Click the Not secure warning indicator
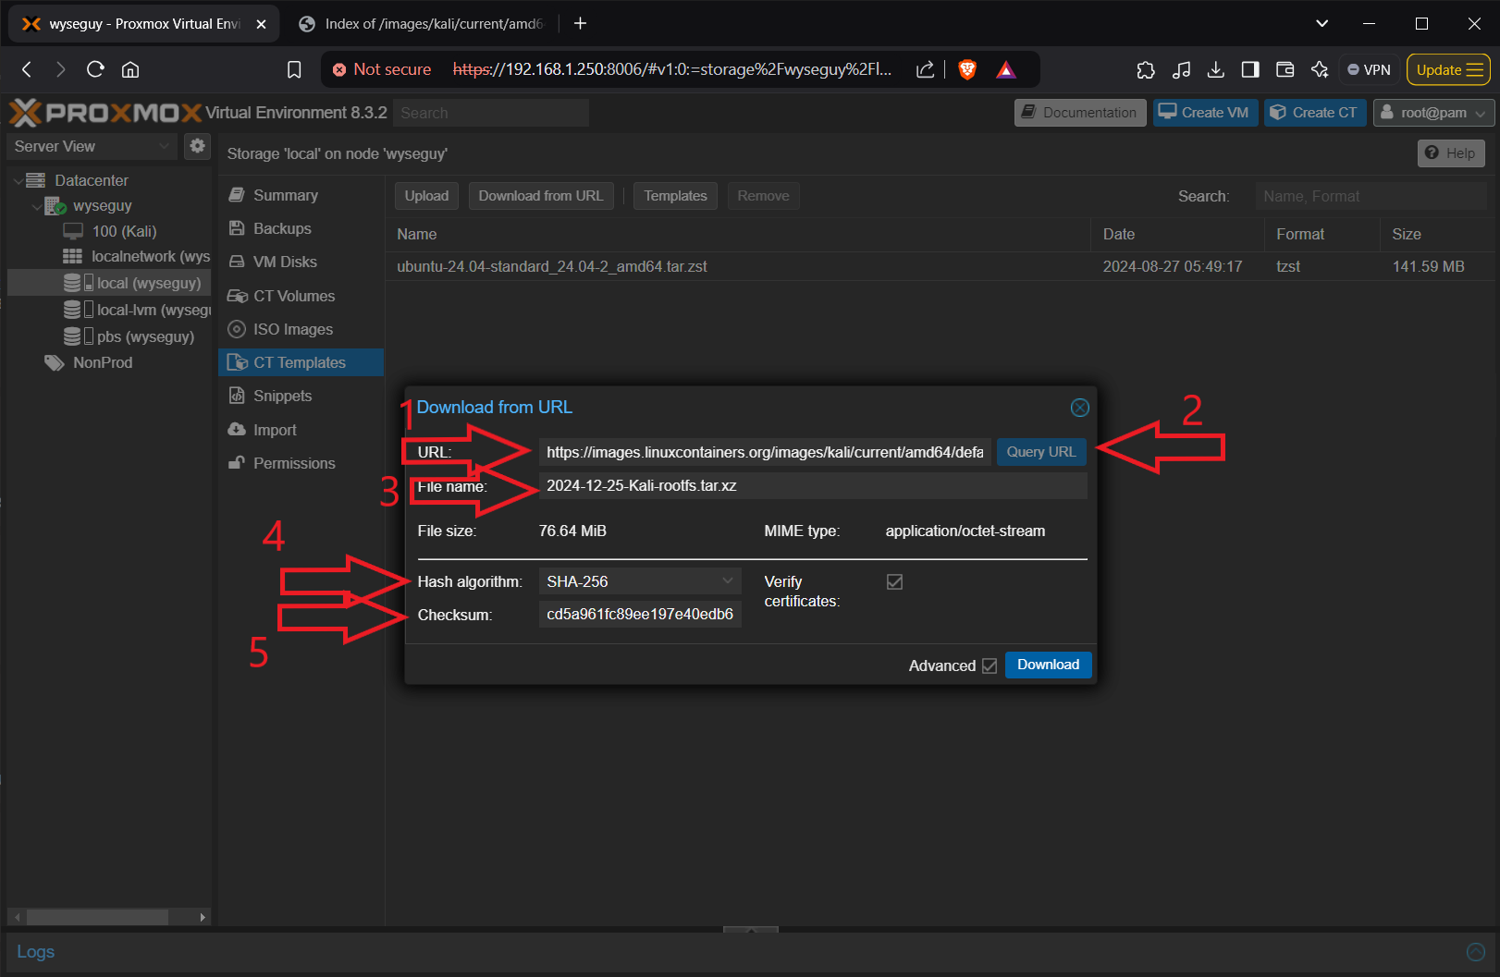 [381, 69]
